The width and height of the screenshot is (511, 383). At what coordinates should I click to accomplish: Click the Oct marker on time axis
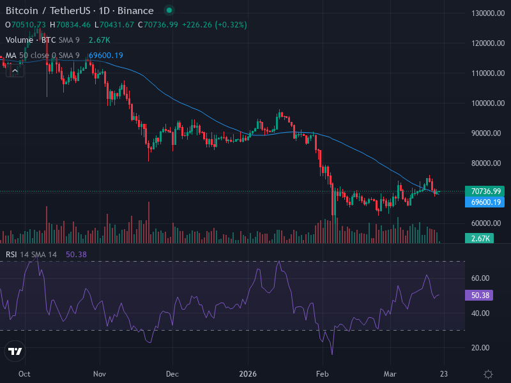click(x=24, y=374)
